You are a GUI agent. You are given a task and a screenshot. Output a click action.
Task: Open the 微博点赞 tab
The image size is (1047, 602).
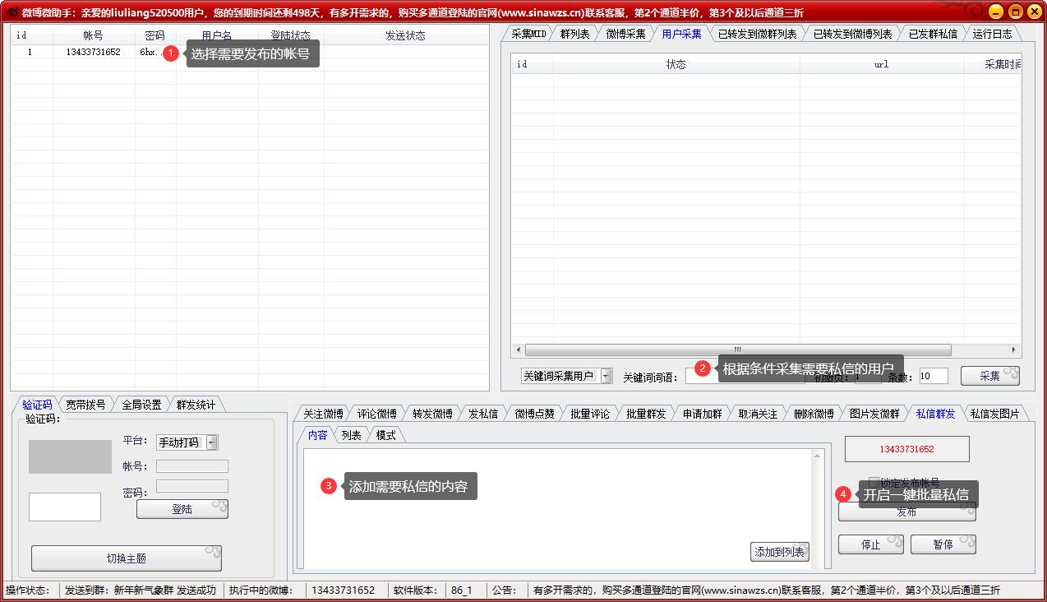point(534,414)
